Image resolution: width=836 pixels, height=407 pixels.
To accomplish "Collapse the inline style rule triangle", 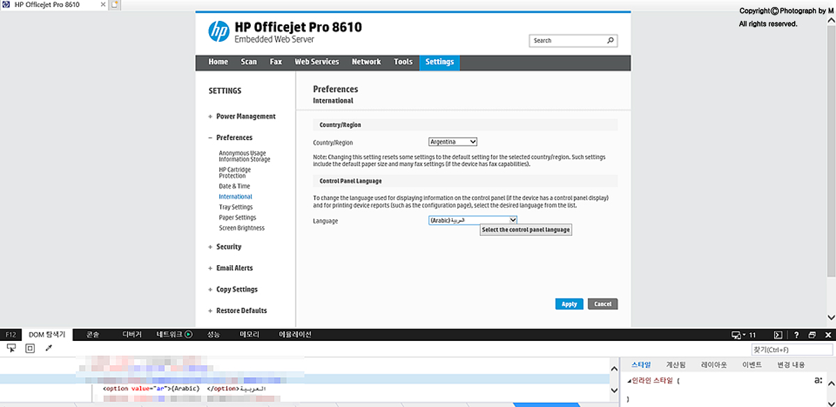I will point(629,381).
